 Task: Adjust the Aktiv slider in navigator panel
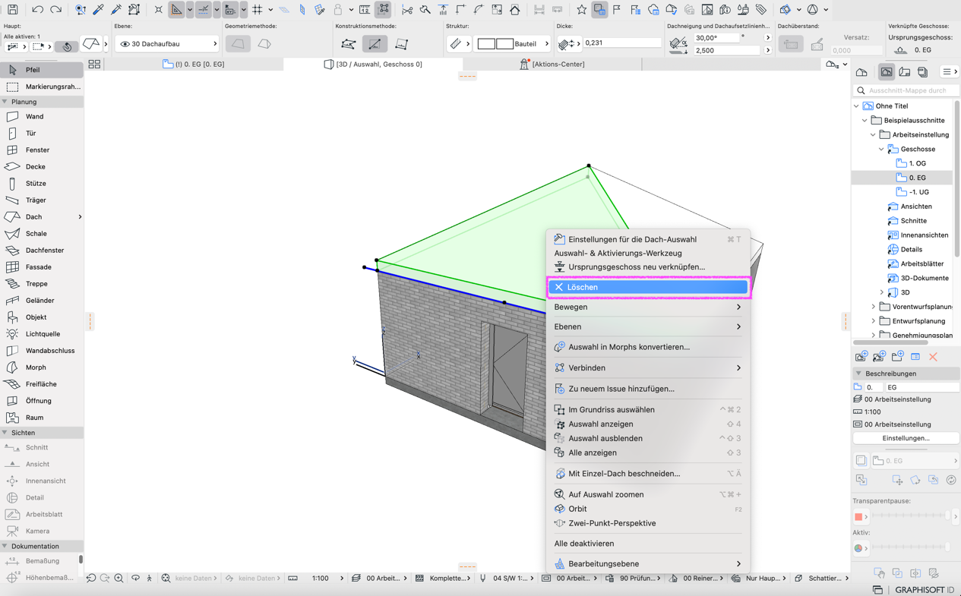(x=910, y=547)
